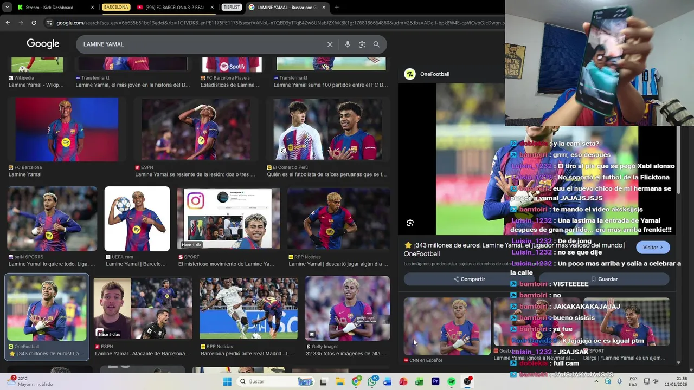Open the TIERLIST tab group

(232, 8)
